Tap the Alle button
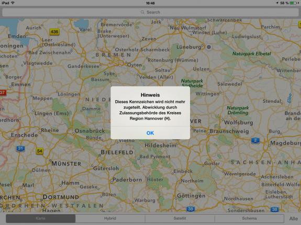This screenshot has width=301, height=225. coord(294,219)
